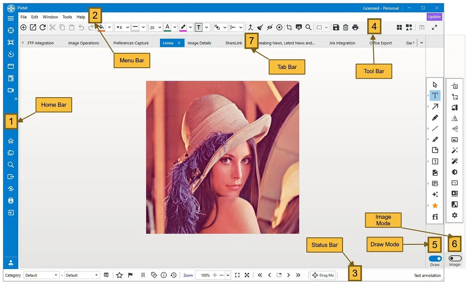
Task: Open the brightness adjustment tool
Action: (x=454, y=172)
